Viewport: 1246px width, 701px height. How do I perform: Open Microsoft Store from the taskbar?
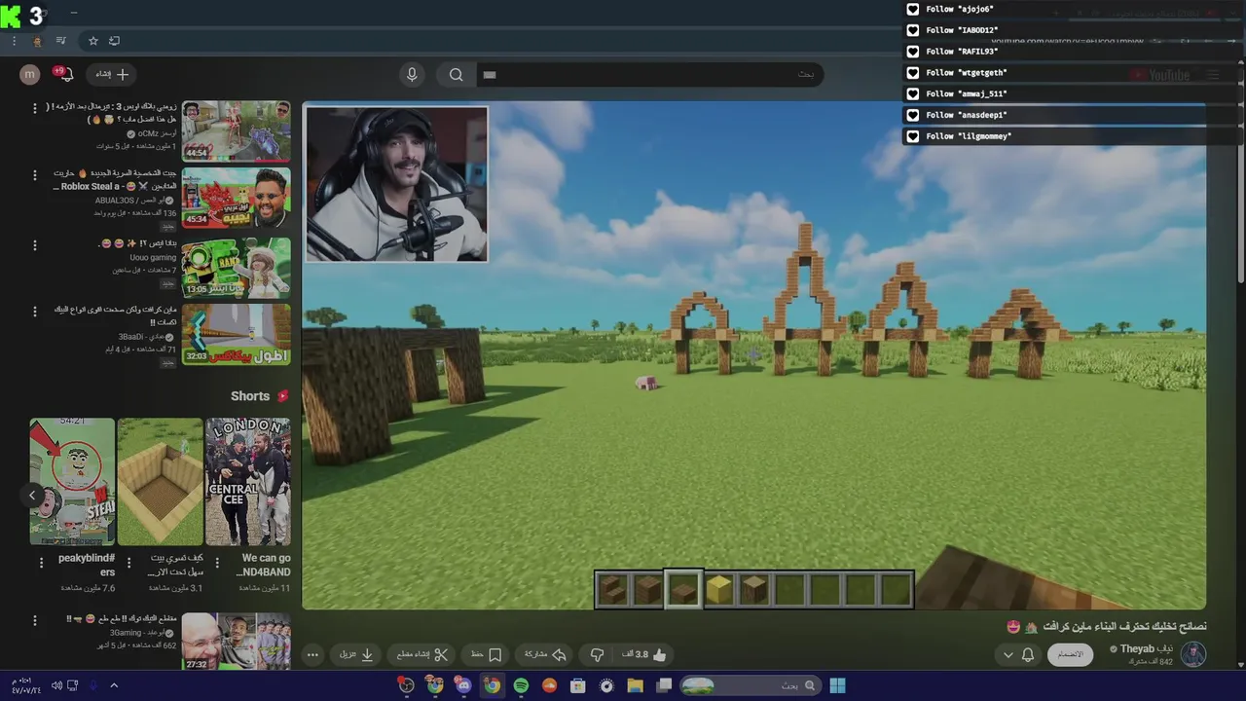click(577, 685)
